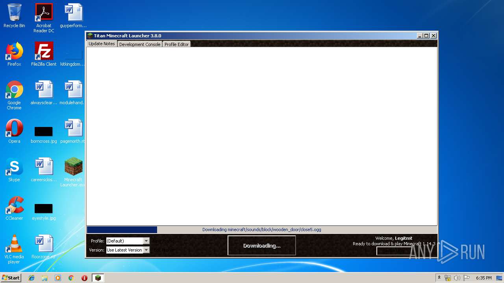This screenshot has width=504, height=283.
Task: Launch Opera from the desktop
Action: coord(14,131)
